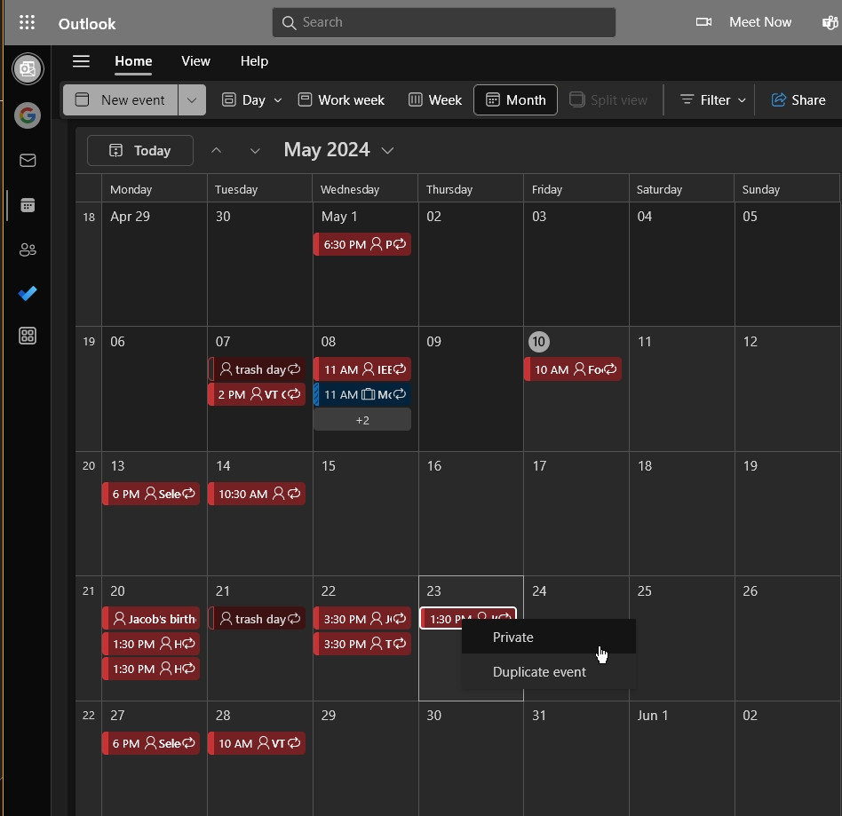
Task: Open More apps icon in sidebar
Action: click(x=28, y=336)
